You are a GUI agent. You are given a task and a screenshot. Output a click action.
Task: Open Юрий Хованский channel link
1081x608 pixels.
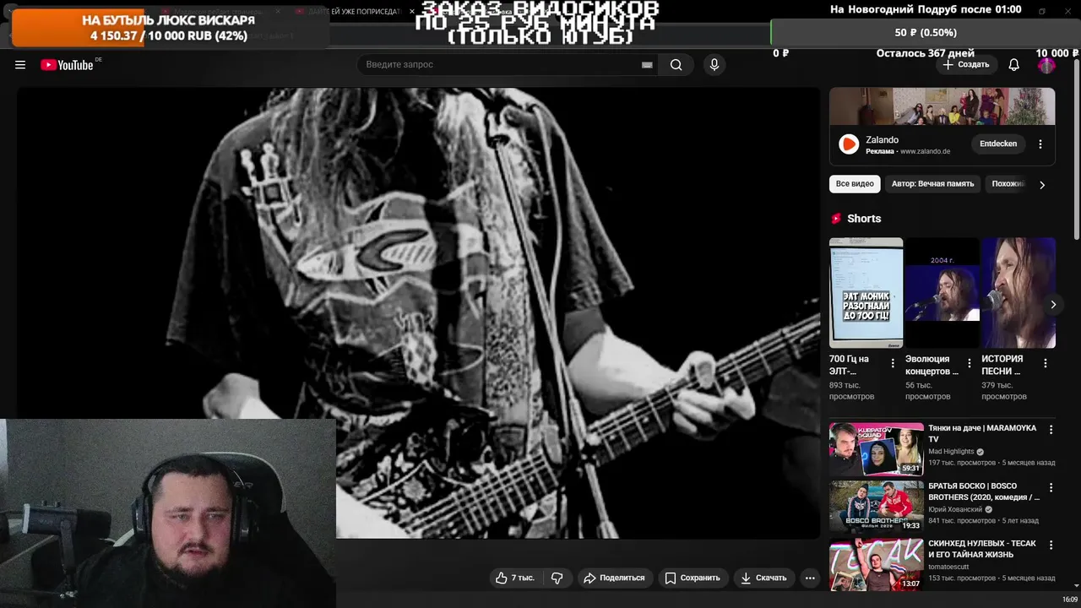955,509
